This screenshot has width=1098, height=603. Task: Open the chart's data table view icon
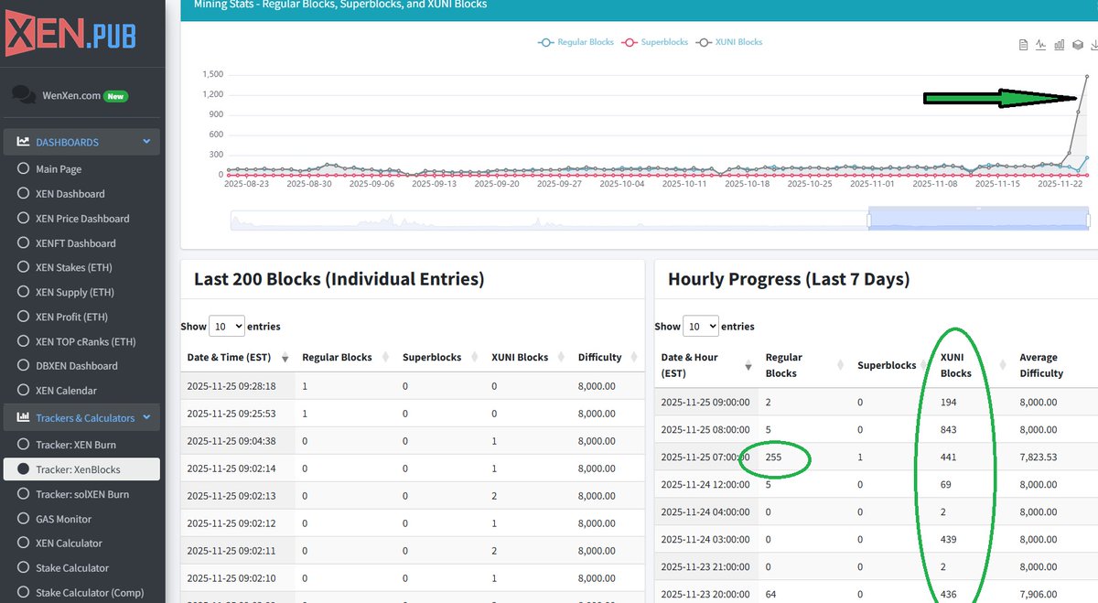coord(1023,44)
